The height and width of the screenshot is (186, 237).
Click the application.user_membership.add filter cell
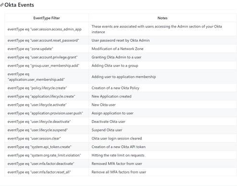click(47, 77)
